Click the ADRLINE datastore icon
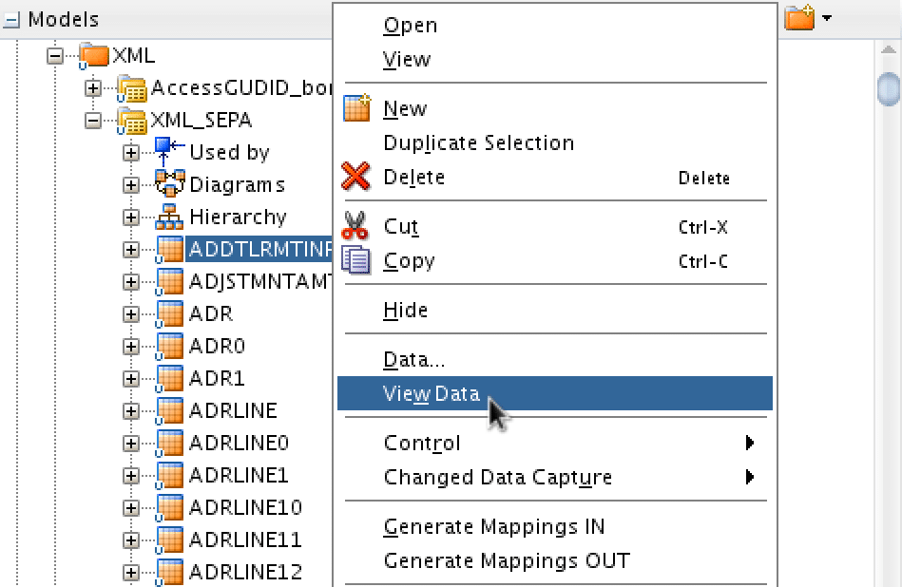 [170, 410]
